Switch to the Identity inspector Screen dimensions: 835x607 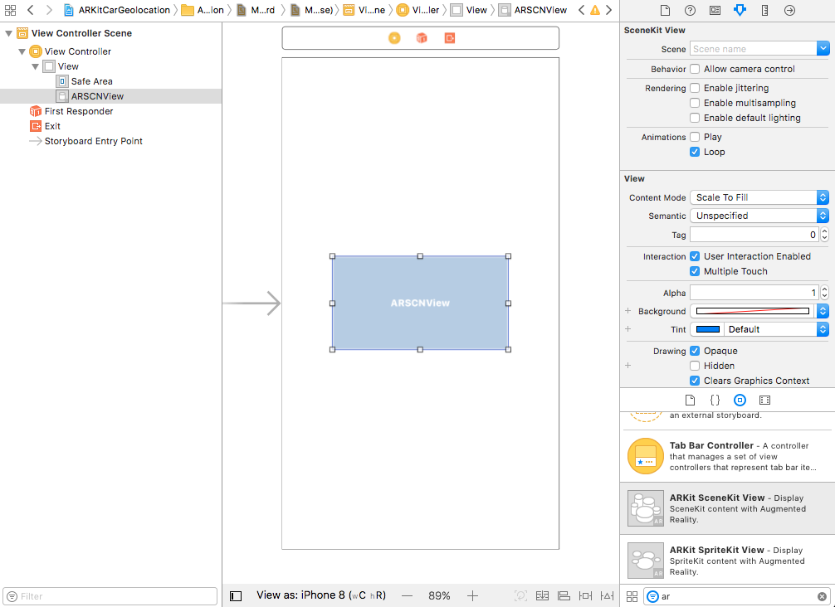coord(715,11)
